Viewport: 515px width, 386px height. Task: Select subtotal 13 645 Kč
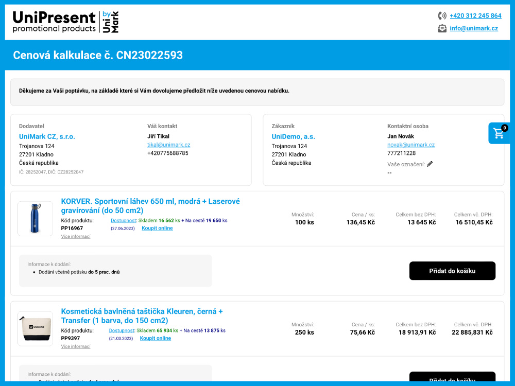[421, 222]
